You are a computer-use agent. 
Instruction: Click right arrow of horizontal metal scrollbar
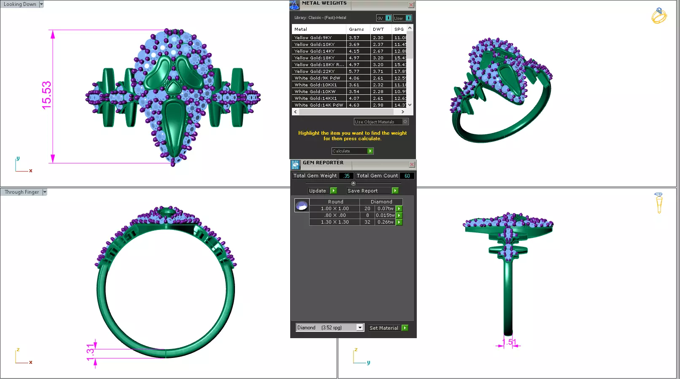pyautogui.click(x=403, y=112)
